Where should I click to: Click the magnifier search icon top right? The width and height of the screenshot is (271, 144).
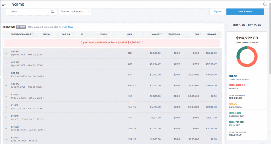pos(265,4)
